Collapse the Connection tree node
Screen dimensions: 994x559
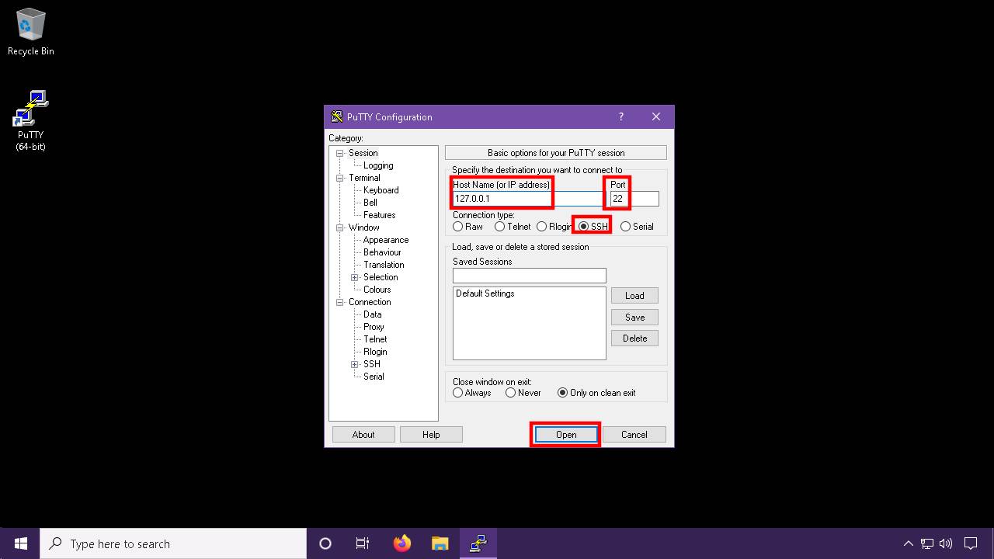click(339, 302)
